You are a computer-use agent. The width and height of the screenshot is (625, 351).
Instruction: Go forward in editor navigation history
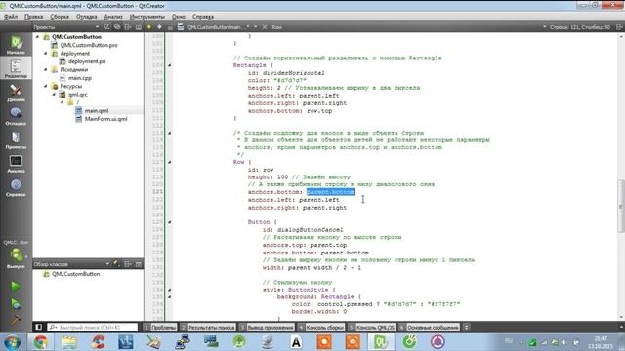159,27
